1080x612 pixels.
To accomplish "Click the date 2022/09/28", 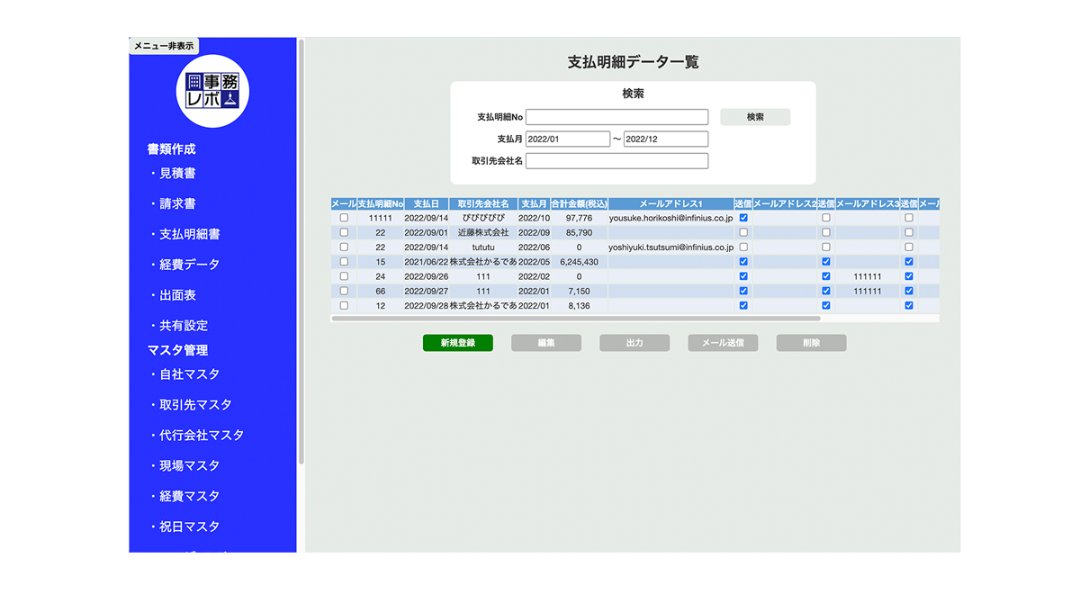I will (x=427, y=306).
